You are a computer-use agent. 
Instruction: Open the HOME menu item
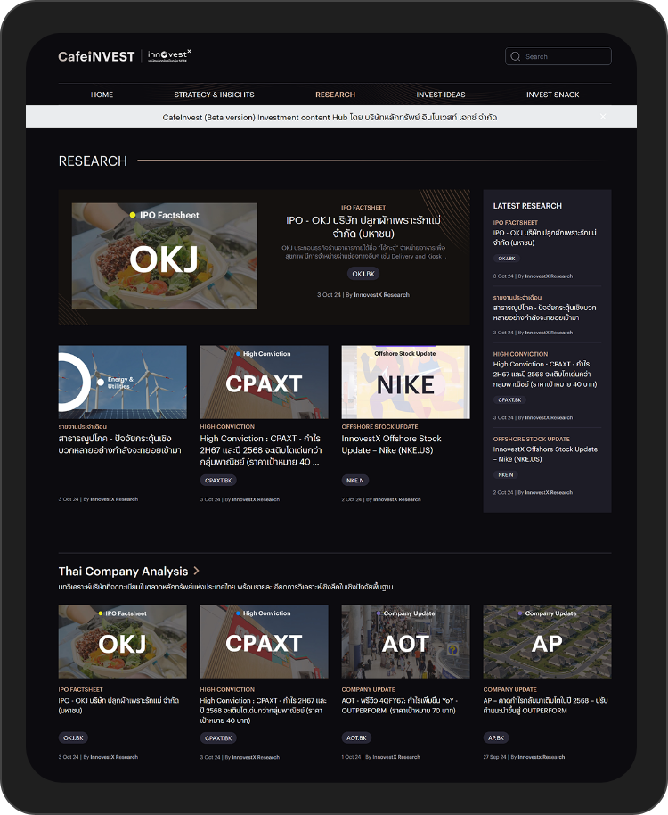point(102,95)
